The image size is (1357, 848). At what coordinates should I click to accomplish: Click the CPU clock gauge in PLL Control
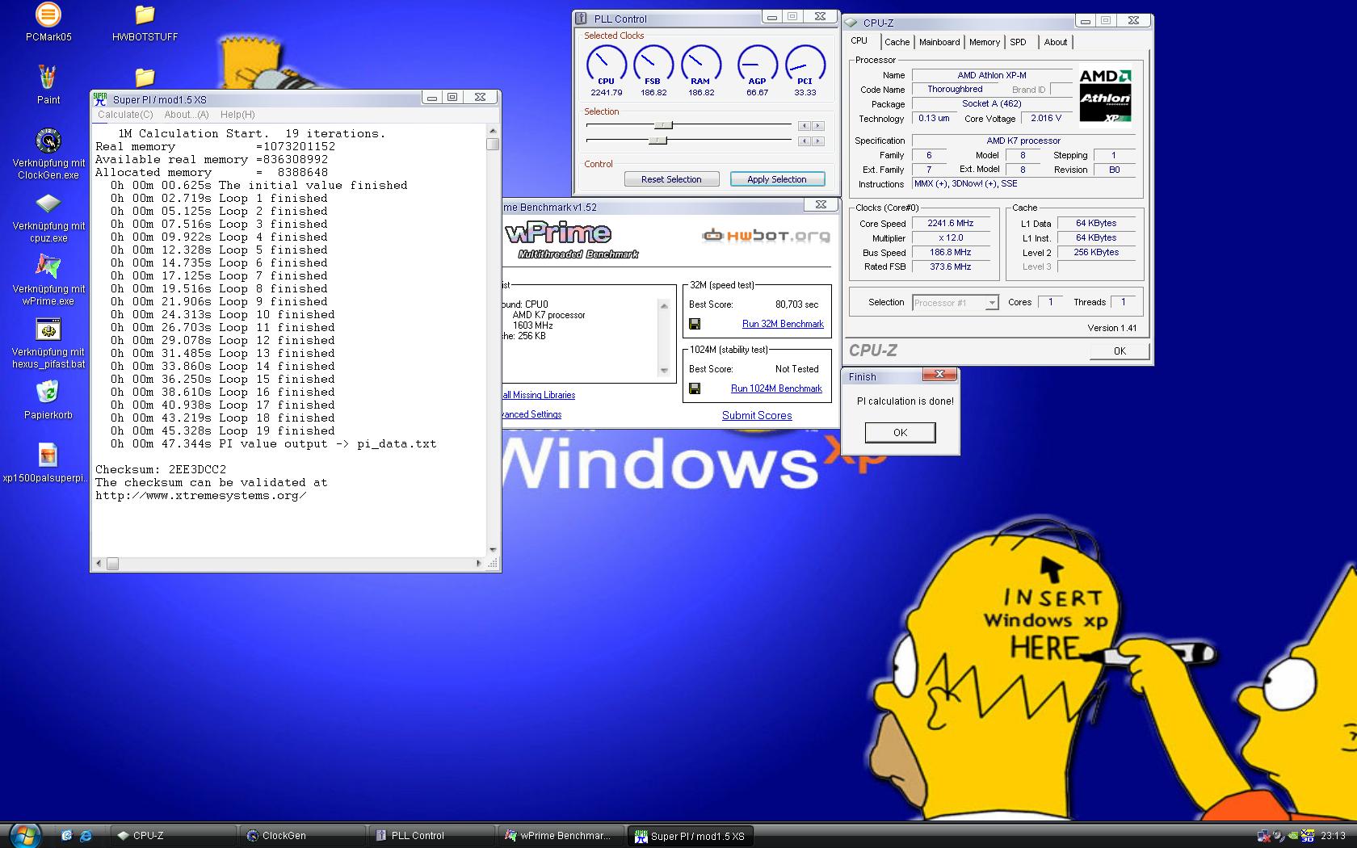[x=606, y=65]
